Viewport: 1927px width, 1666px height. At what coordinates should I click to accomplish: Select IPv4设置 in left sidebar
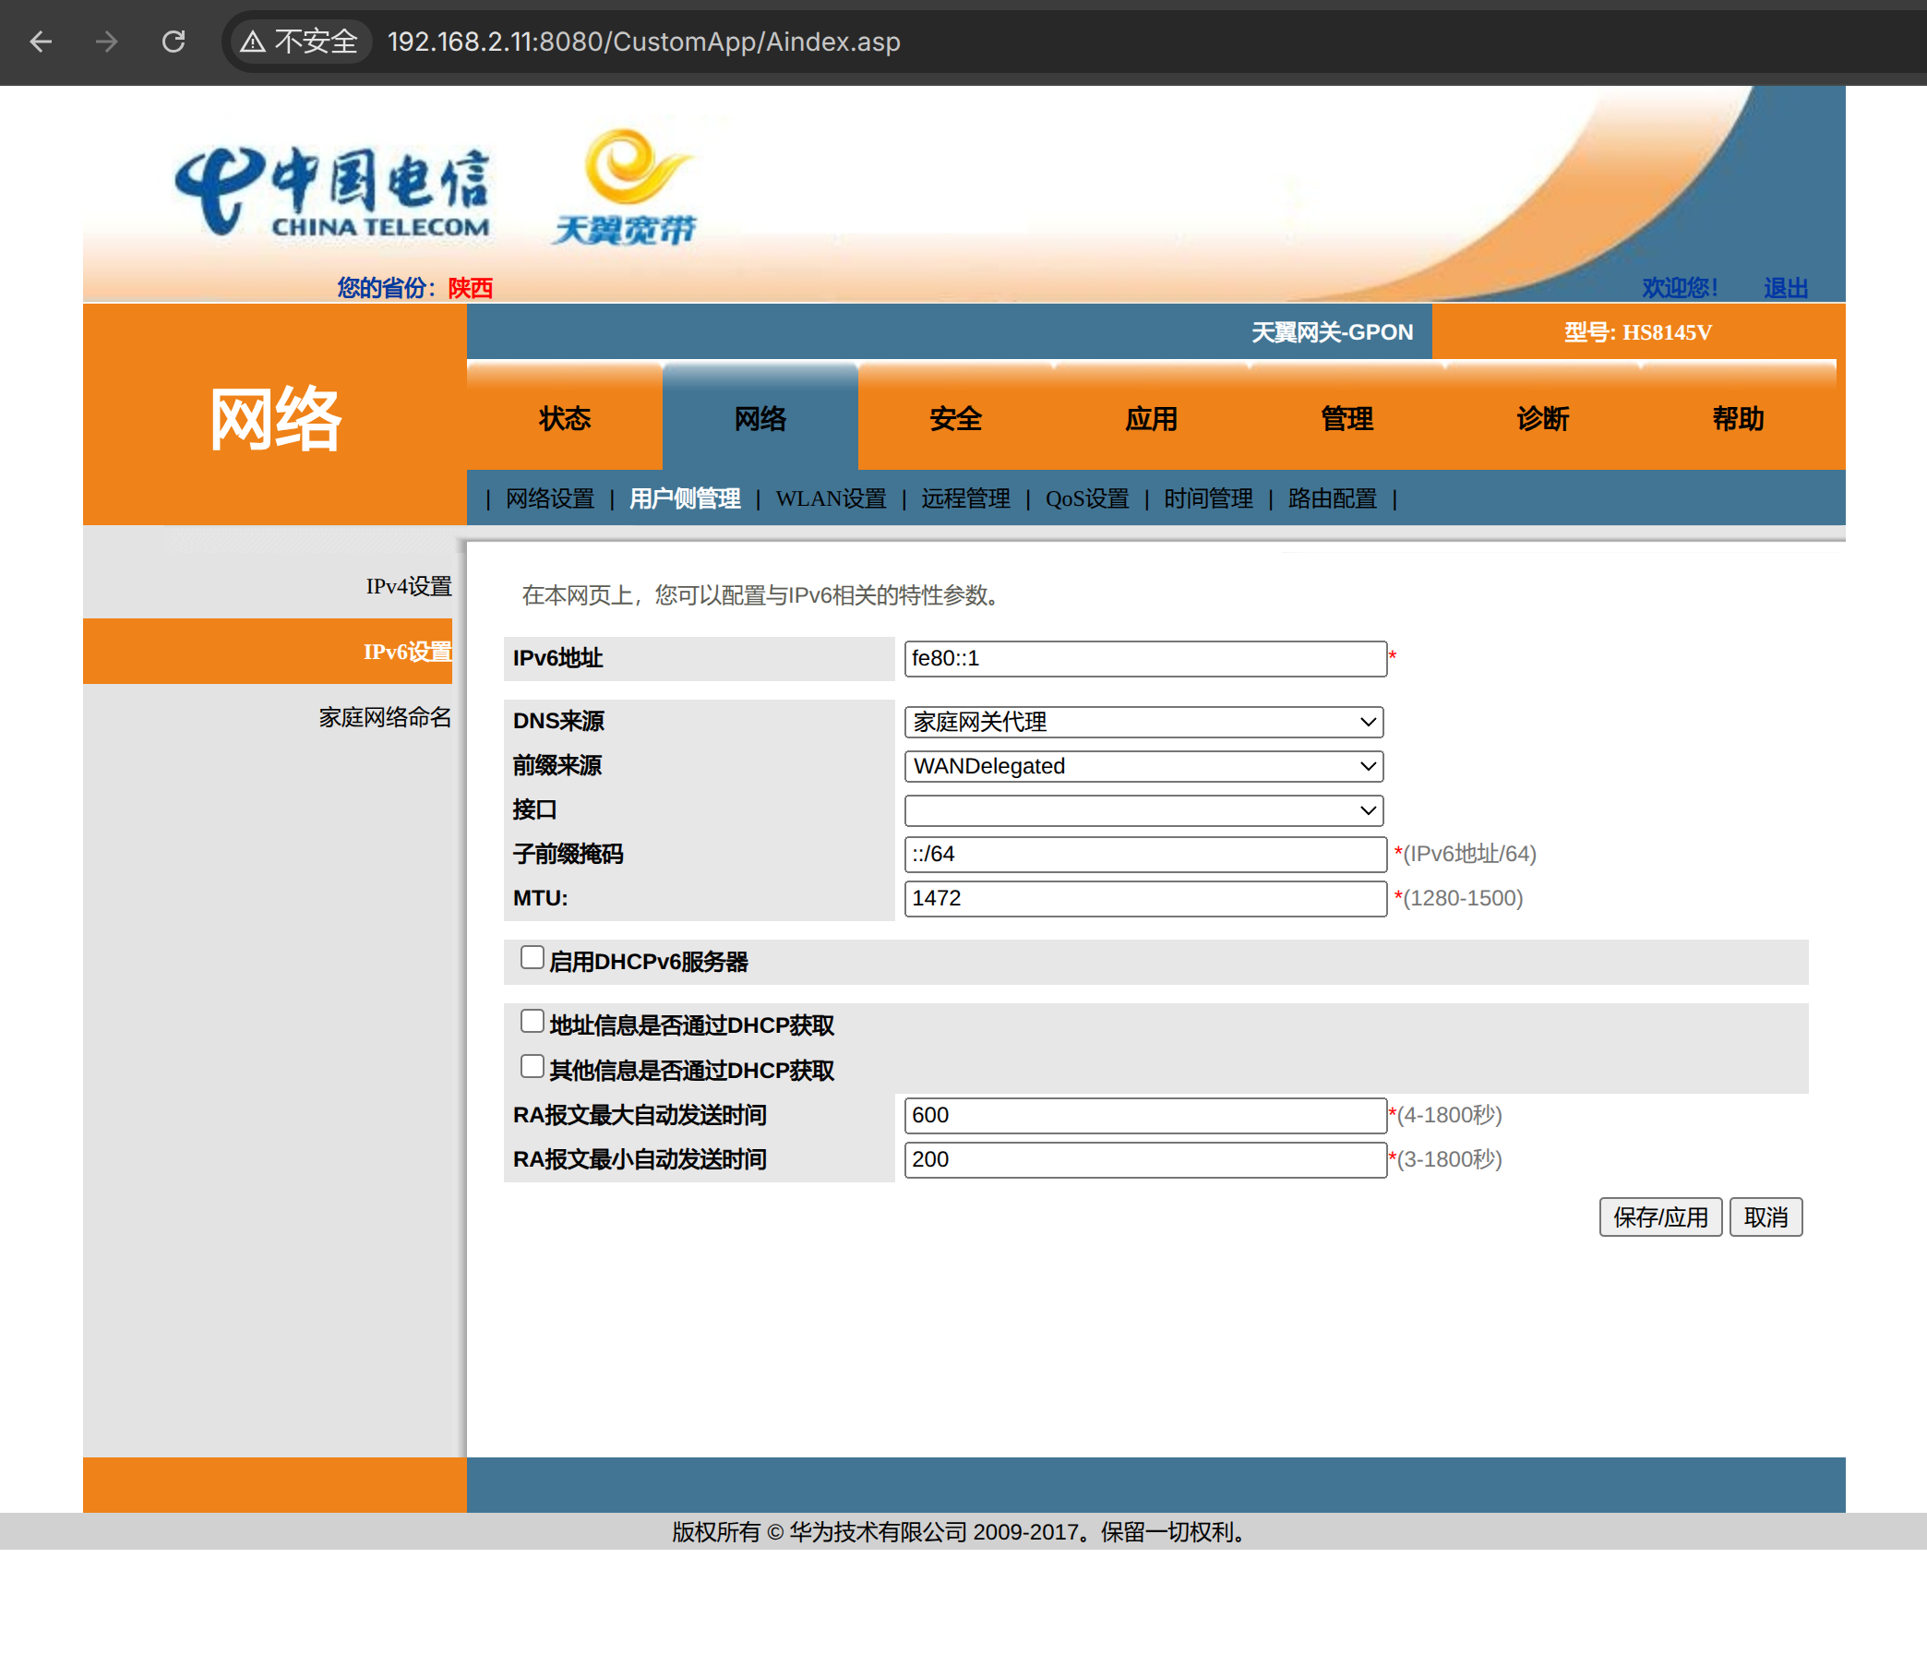coord(408,586)
